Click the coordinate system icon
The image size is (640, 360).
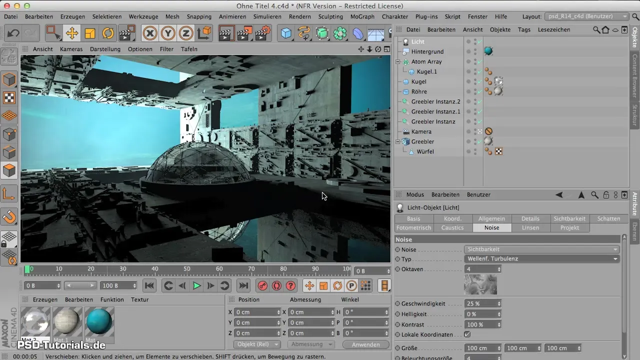click(204, 33)
